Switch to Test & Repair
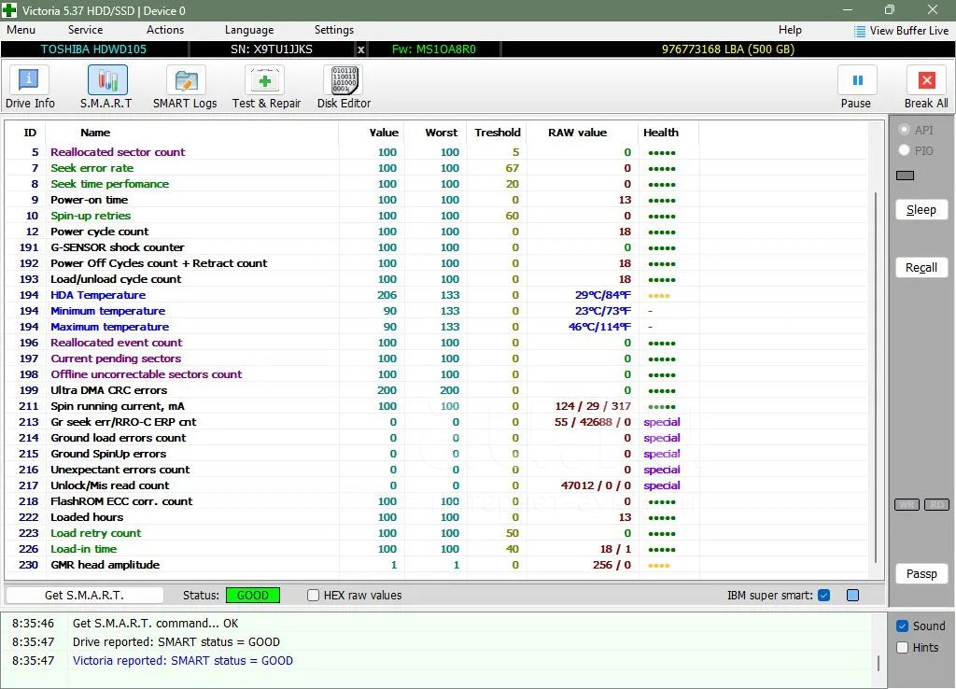Screen dimensions: 956x689 tap(266, 87)
